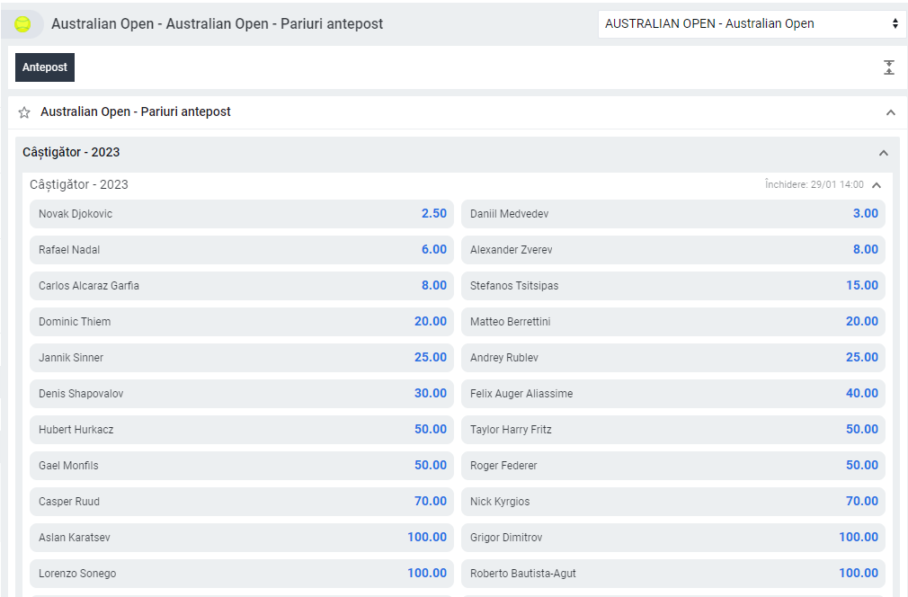Screen dimensions: 908x597
Task: Collapse the Australian Open - Pariuri antepost section
Action: click(x=891, y=112)
